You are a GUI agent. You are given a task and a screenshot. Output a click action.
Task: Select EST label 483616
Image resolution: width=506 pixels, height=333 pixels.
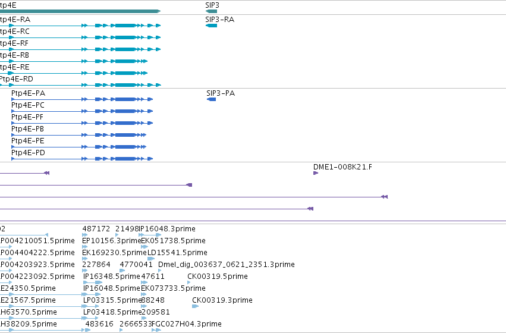pos(99,324)
